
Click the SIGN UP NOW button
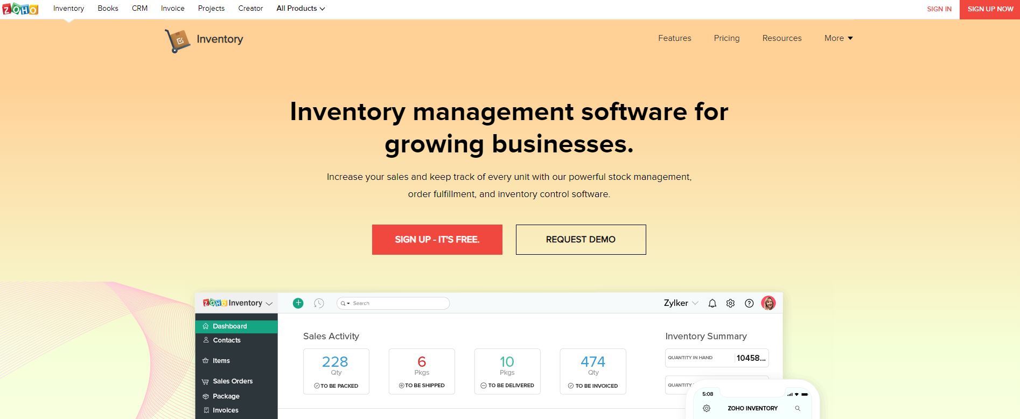[x=990, y=9]
